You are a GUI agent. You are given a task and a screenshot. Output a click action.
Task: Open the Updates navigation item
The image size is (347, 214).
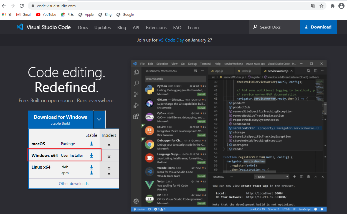click(103, 28)
